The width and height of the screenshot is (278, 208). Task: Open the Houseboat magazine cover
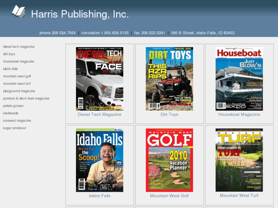[x=239, y=79]
